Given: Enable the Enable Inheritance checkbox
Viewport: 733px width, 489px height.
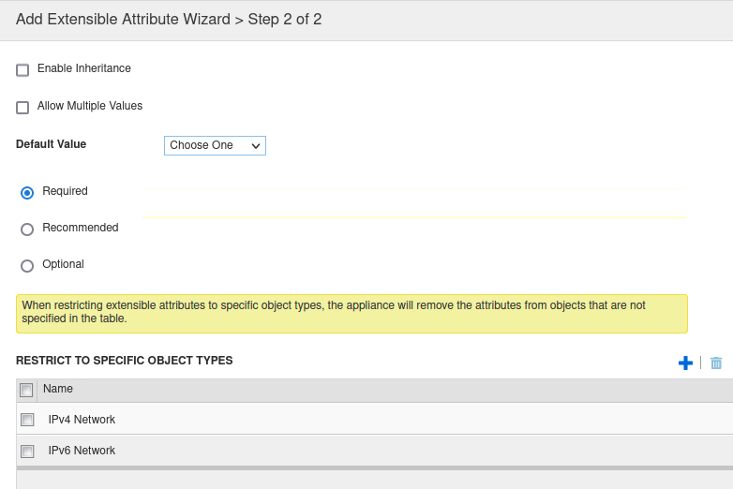Looking at the screenshot, I should (22, 70).
